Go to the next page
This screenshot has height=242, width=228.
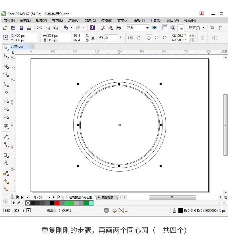point(49,198)
